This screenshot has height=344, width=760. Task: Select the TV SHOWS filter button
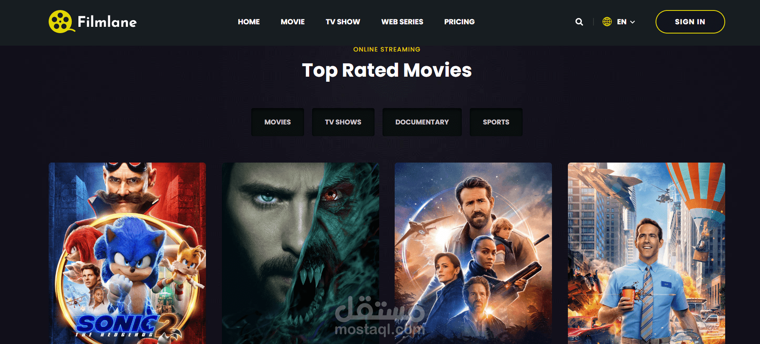point(343,122)
